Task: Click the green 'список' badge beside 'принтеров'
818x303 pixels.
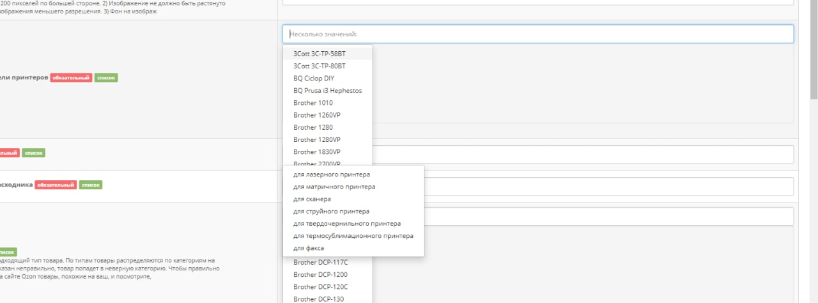Action: (106, 78)
